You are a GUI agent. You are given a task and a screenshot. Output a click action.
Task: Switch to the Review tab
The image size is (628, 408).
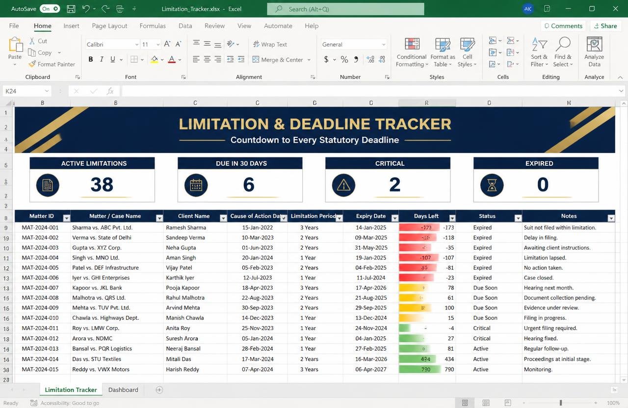coord(214,26)
